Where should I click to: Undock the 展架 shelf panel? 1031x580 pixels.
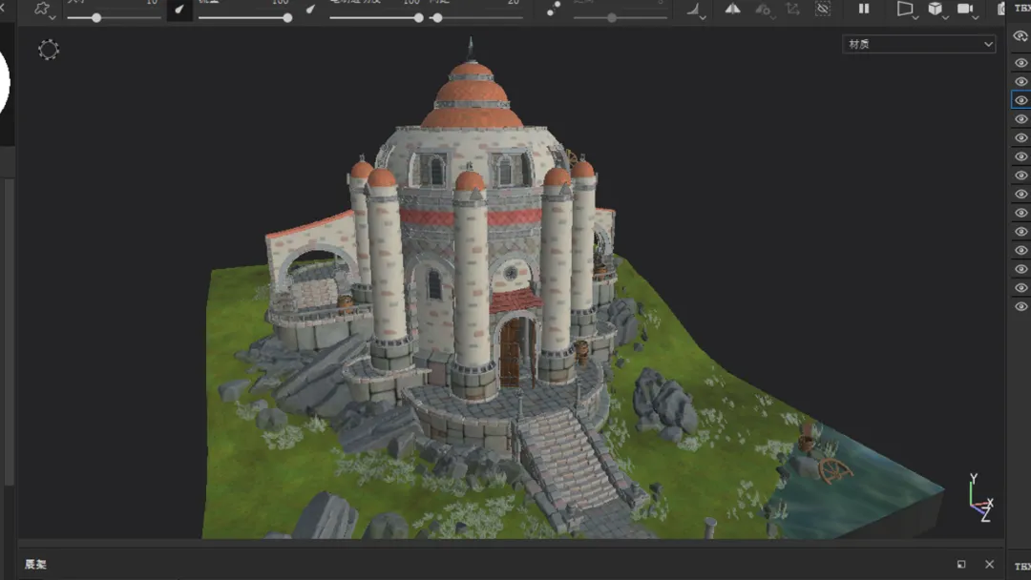961,564
